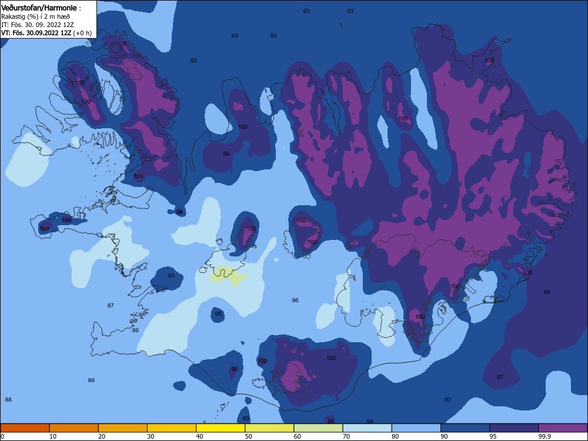This screenshot has width=588, height=441.
Task: Click the 0–10 dark orange legend swatch
Action: click(25, 428)
